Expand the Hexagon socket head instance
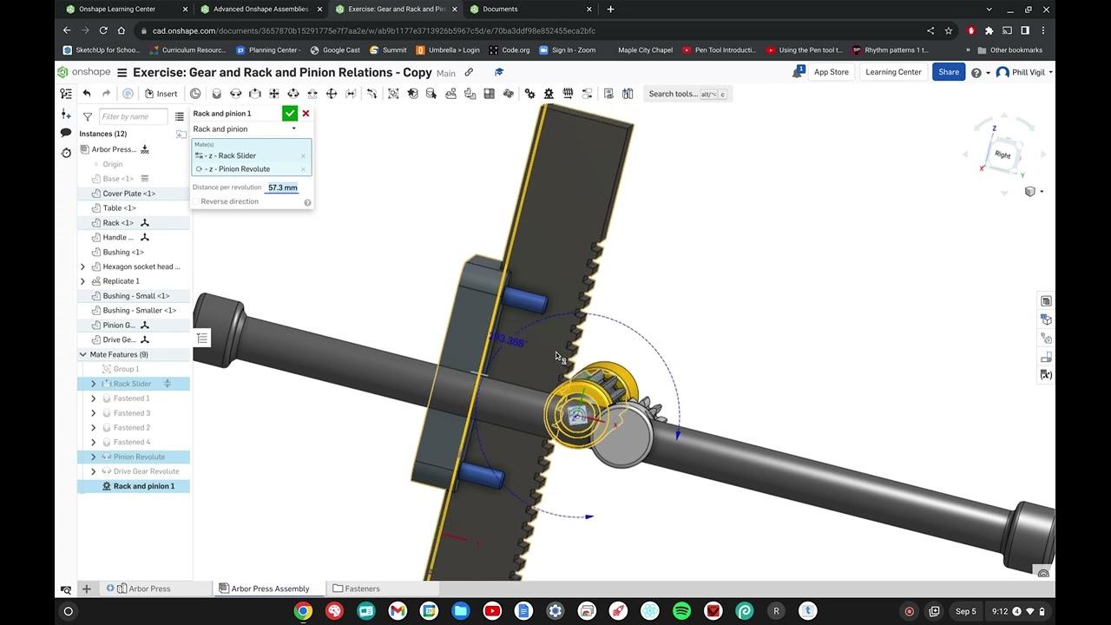 (x=83, y=266)
